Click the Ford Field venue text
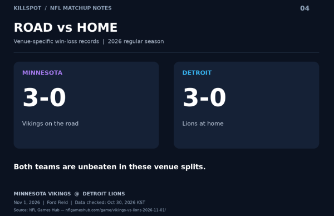 (57, 203)
